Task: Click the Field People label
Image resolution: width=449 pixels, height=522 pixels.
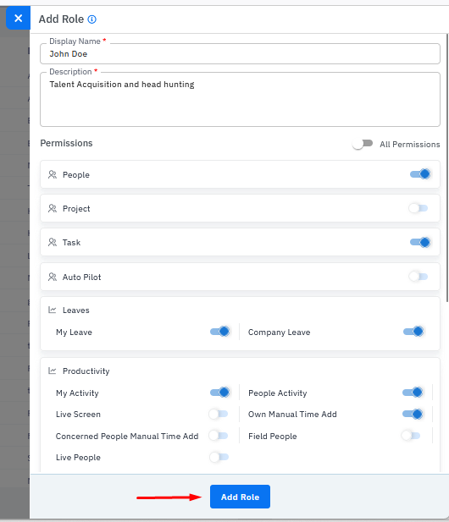Action: pyautogui.click(x=273, y=436)
